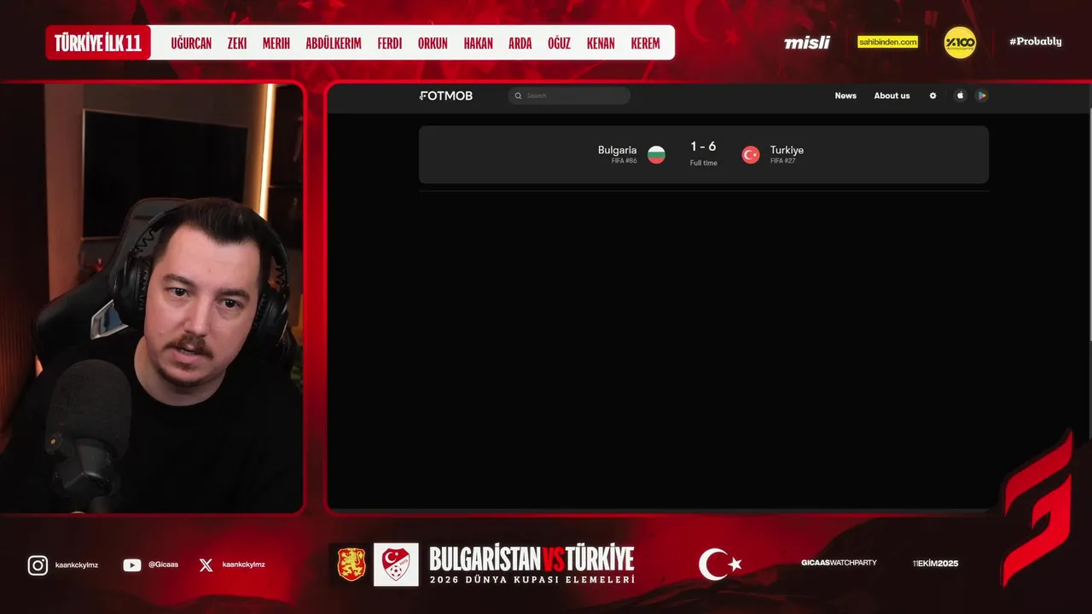
Task: Click the 11 EKİM 2025 date text
Action: pos(935,563)
